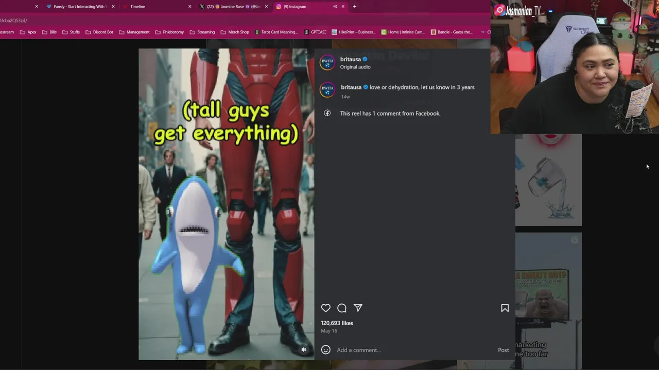
Task: Open the emoji picker in comment box
Action: point(326,350)
